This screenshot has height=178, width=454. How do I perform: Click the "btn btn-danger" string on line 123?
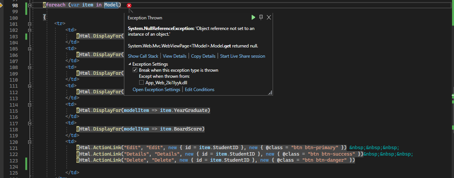[x=324, y=160]
